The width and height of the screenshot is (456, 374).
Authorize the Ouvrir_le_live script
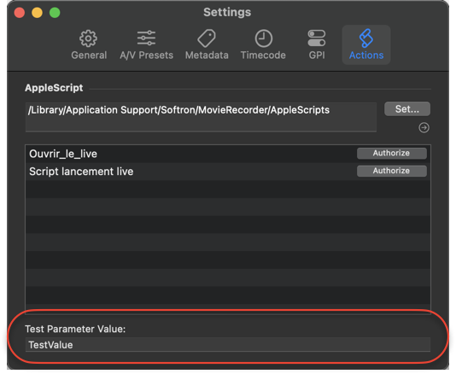[392, 153]
